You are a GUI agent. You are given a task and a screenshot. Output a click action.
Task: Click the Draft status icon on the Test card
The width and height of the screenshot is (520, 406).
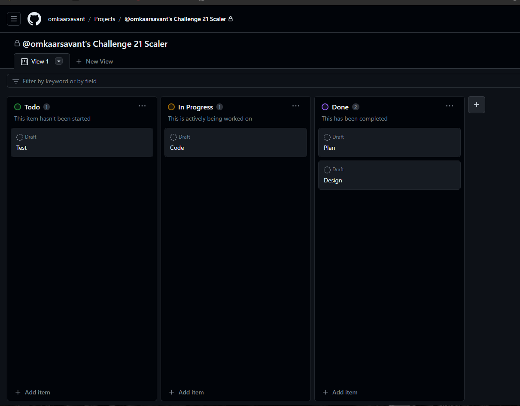[20, 137]
